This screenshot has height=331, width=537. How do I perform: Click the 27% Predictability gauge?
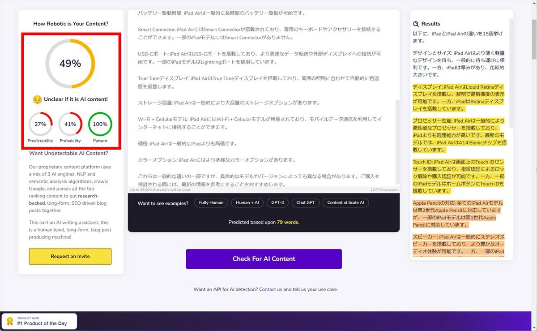[x=40, y=124]
